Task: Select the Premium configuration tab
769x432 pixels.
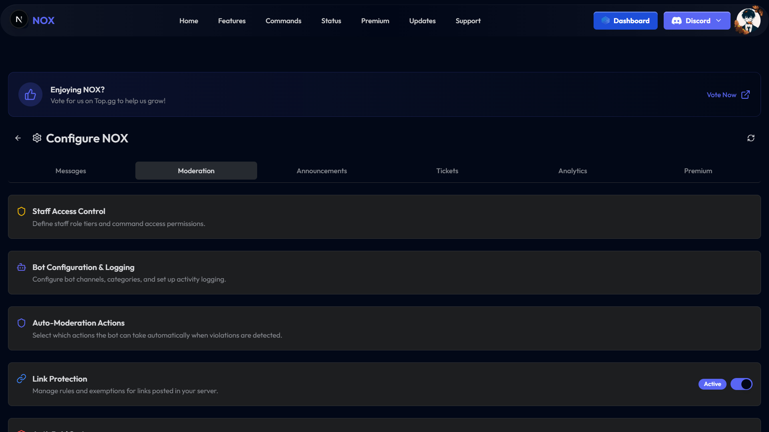Action: tap(698, 171)
